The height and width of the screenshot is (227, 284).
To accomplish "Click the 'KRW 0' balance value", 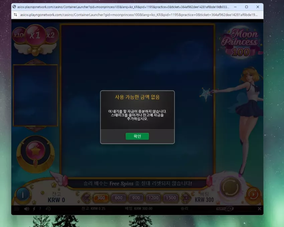I will tap(56, 200).
